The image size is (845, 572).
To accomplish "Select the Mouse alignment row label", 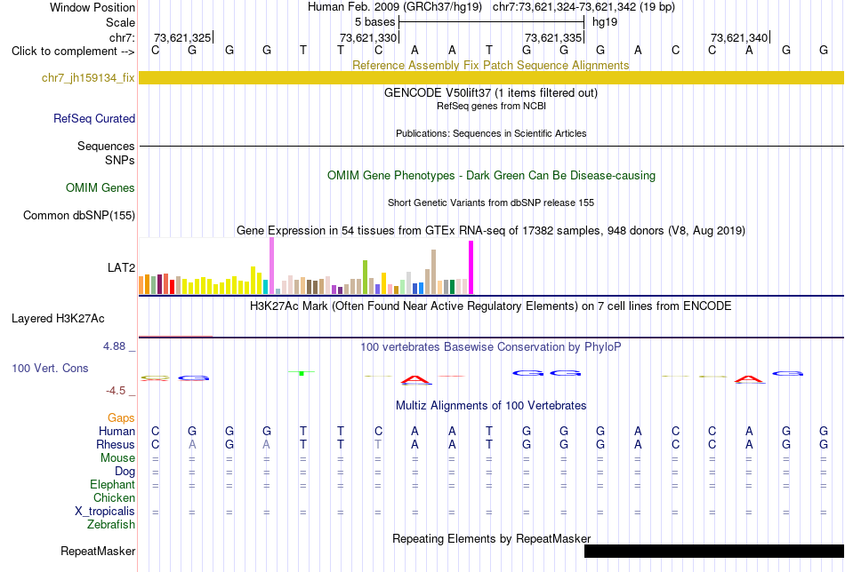I will click(117, 458).
